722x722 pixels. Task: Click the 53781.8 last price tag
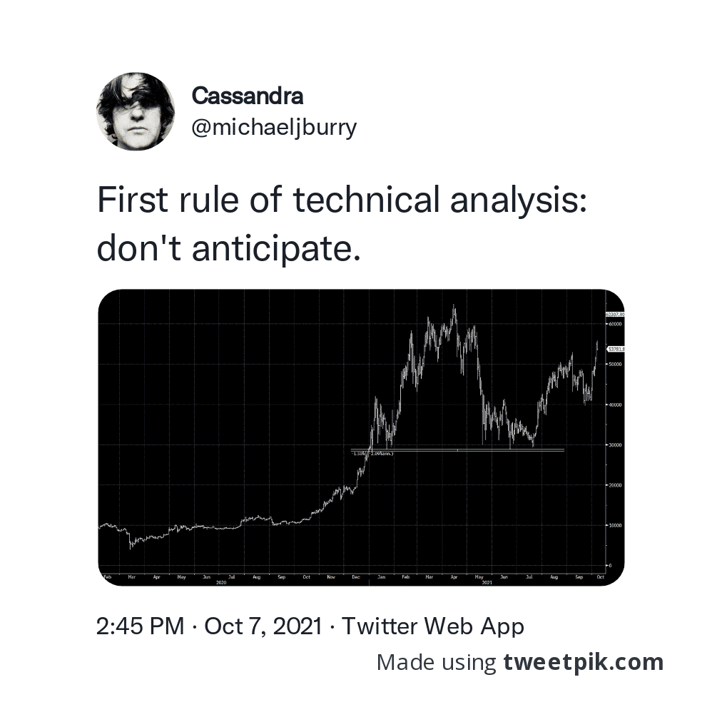[x=616, y=349]
